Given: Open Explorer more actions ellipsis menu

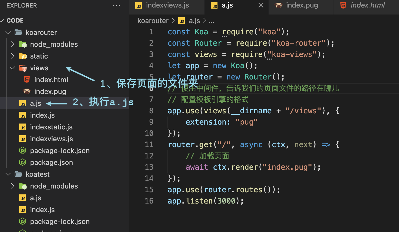Looking at the screenshot, I should (x=117, y=5).
